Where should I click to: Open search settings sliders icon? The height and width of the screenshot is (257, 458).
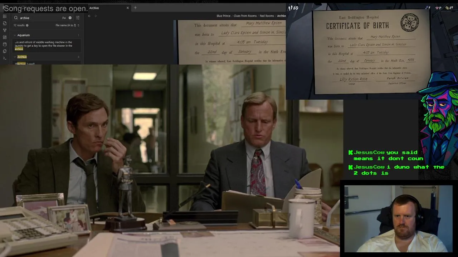tap(78, 17)
